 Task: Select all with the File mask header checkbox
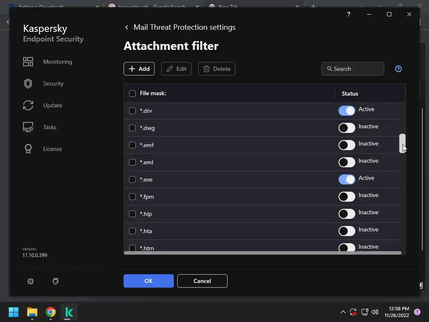coord(132,93)
